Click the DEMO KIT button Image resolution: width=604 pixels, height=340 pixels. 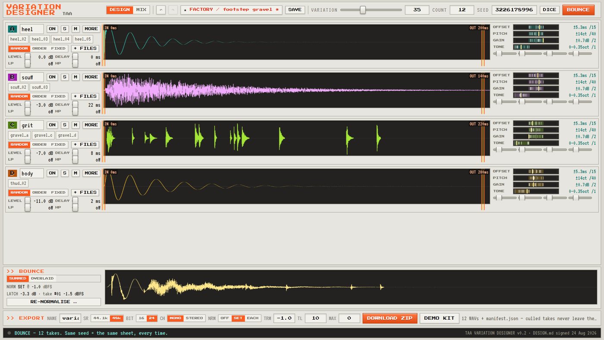point(439,318)
